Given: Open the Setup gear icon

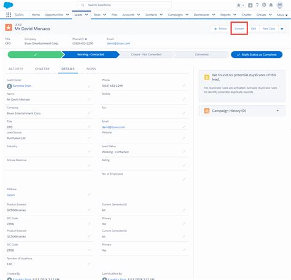Looking at the screenshot, I should 264,5.
